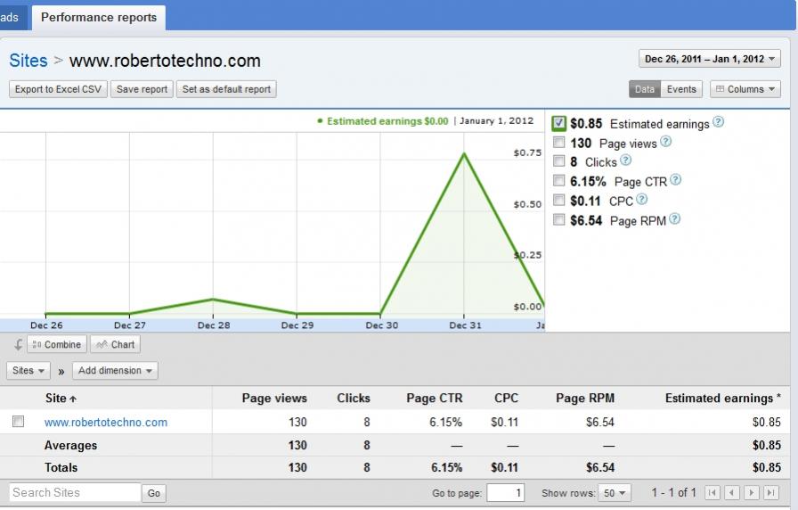798x510 pixels.
Task: Click Export to Excel CSV button
Action: tap(58, 89)
